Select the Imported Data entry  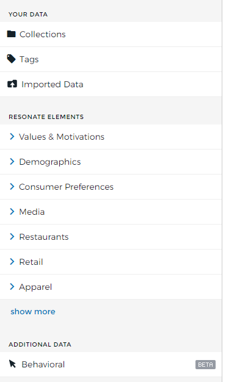pyautogui.click(x=111, y=84)
